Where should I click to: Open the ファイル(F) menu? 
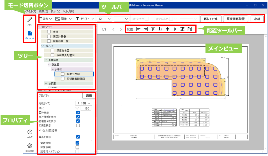(x=30, y=11)
